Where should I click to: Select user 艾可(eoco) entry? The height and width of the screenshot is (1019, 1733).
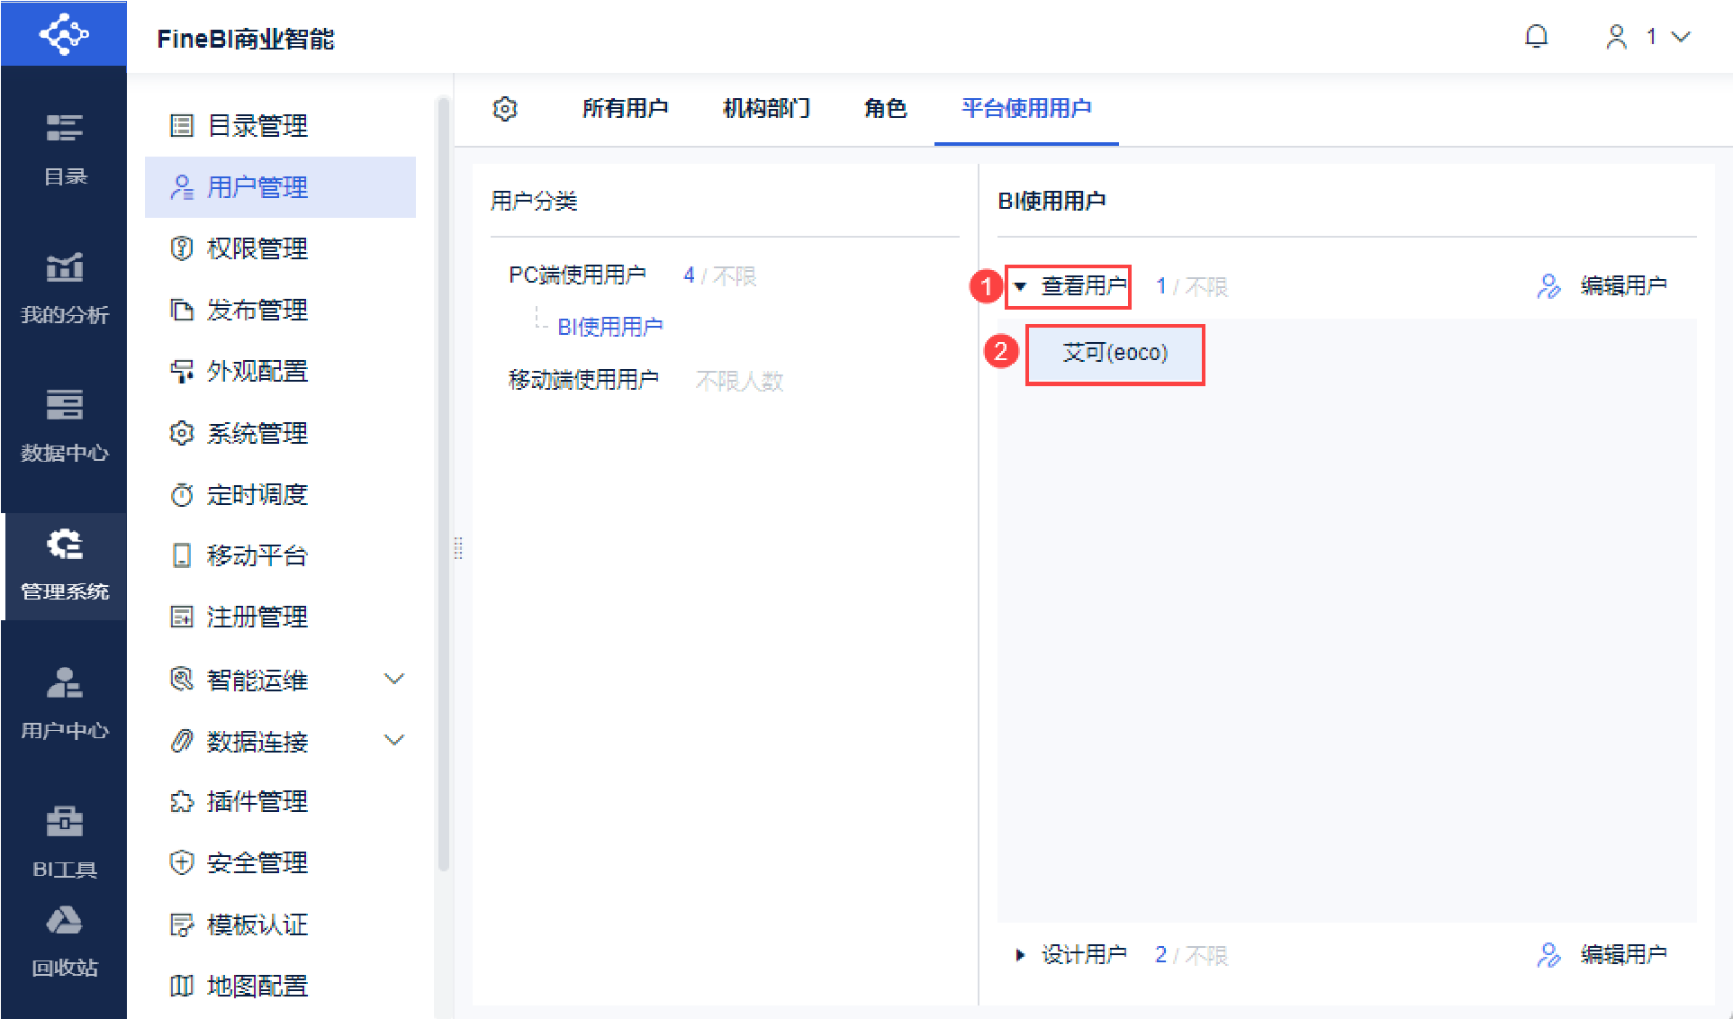pyautogui.click(x=1115, y=354)
